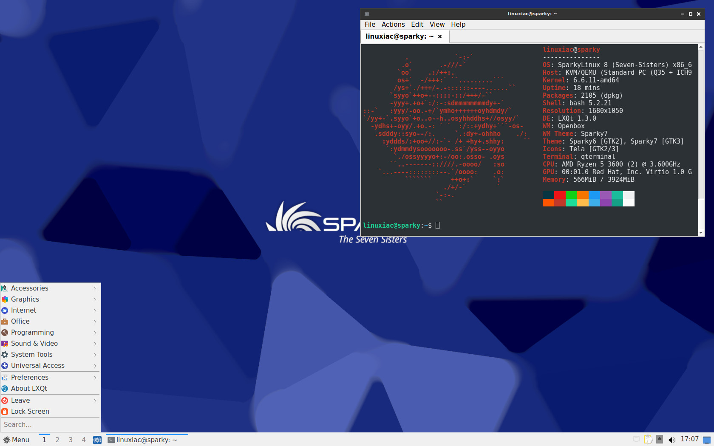Screen dimensions: 714x446
Task: Expand the Graphics submenu arrow
Action: point(95,299)
